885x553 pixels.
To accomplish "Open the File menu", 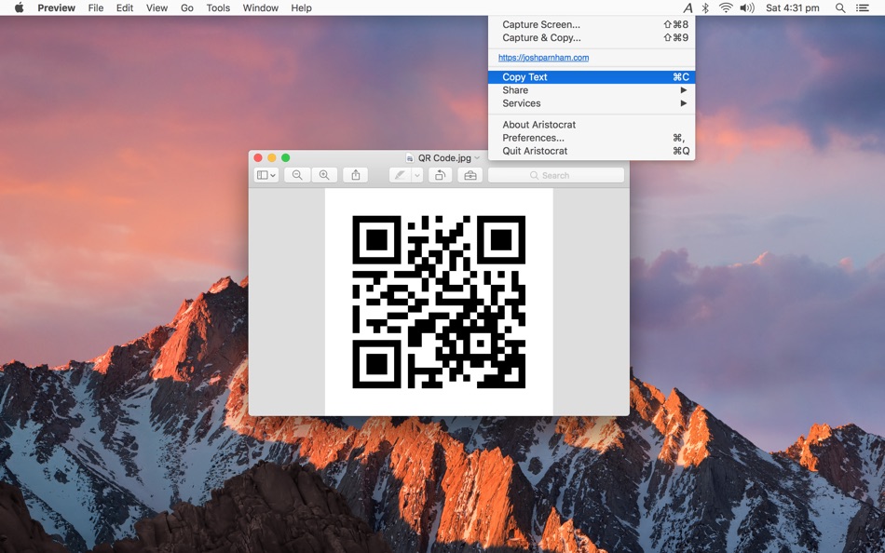I will [x=96, y=7].
